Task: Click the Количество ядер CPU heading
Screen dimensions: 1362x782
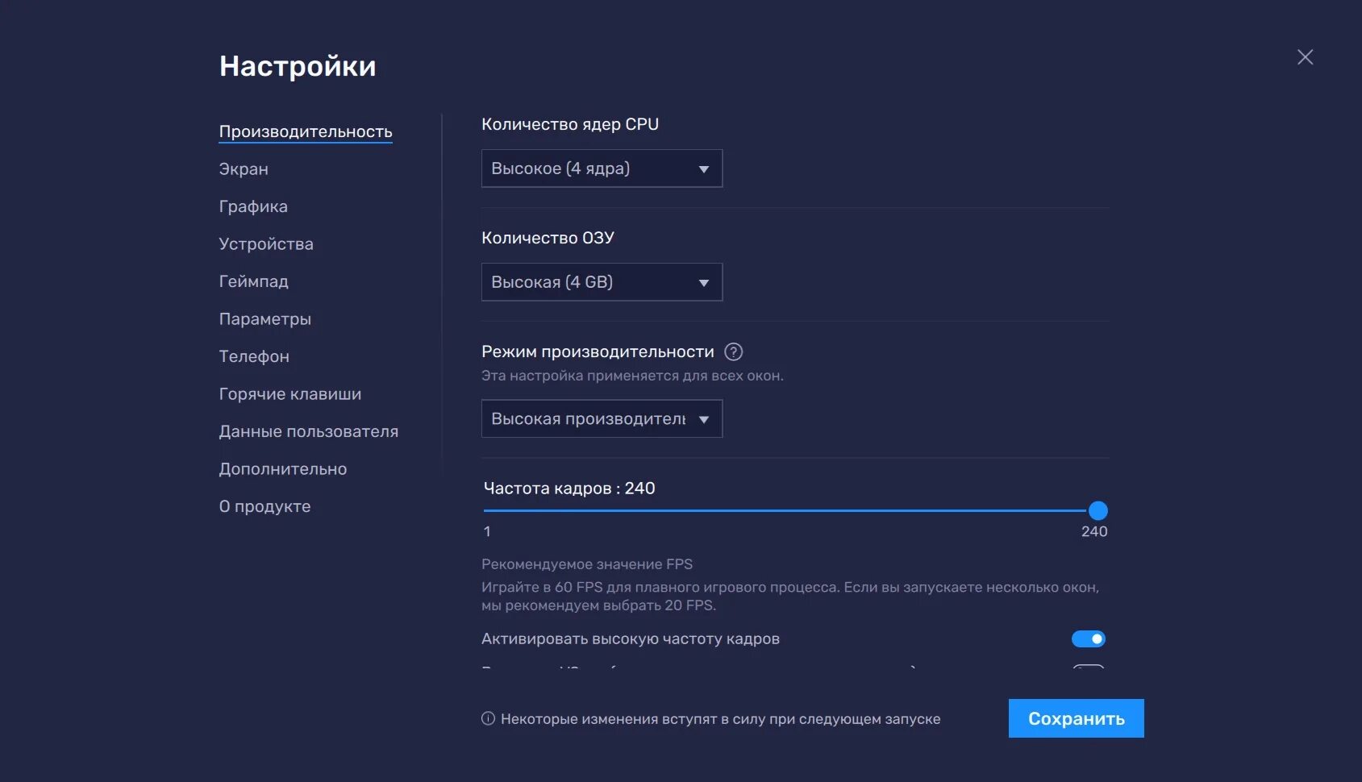Action: (x=570, y=124)
